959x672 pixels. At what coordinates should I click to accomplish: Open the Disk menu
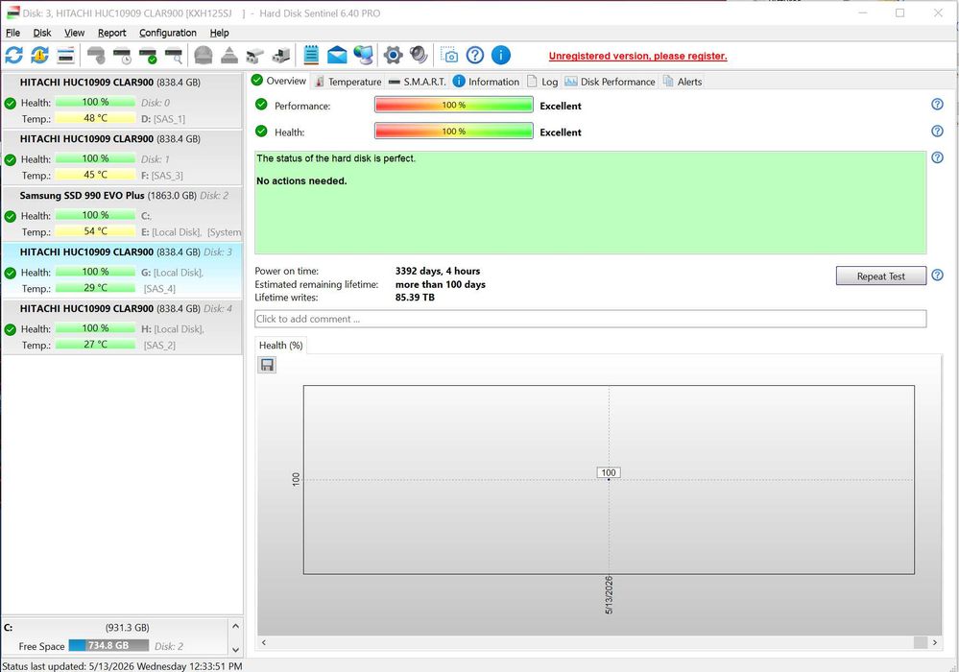click(x=42, y=33)
